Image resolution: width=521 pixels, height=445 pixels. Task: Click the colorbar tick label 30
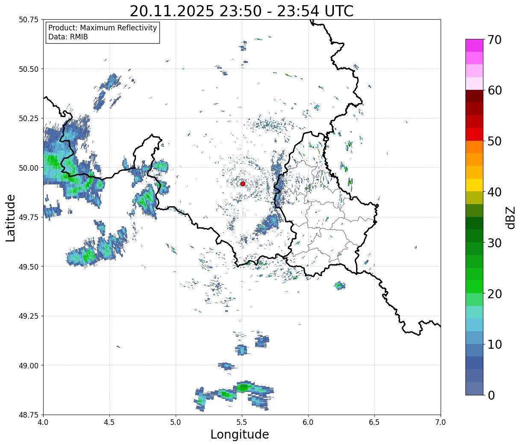(495, 243)
